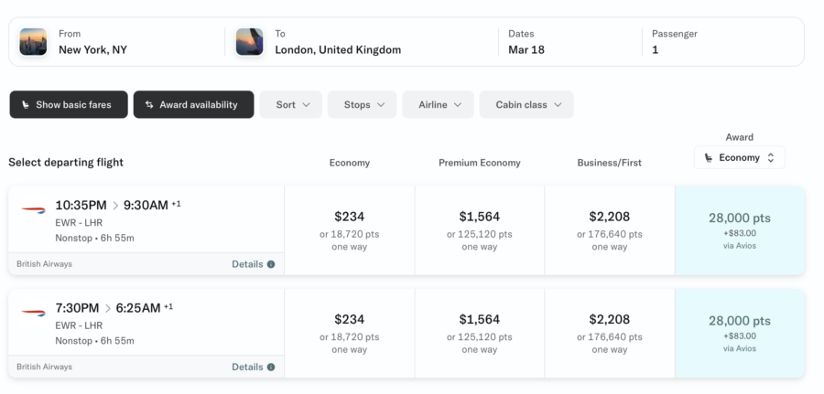Click British Airways label under 7:30PM flight

[44, 367]
